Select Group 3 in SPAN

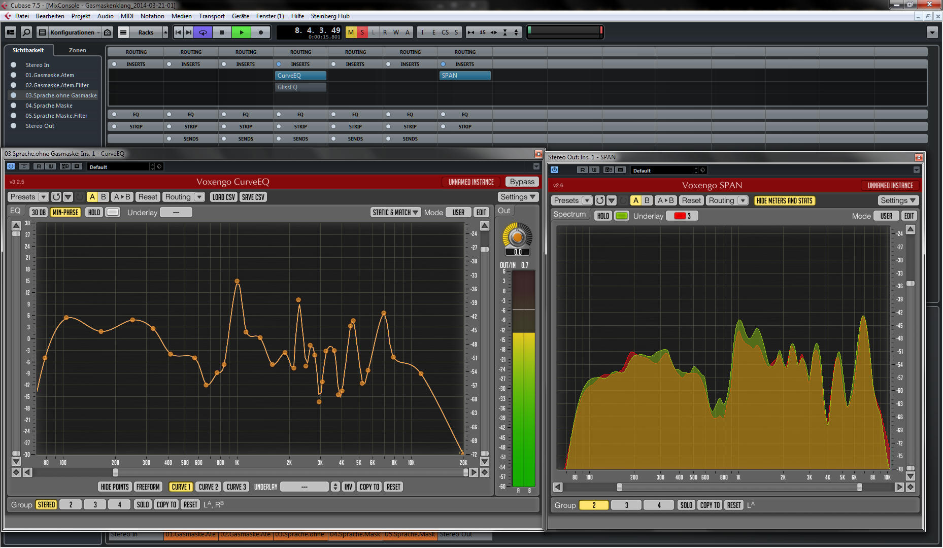[x=626, y=505]
